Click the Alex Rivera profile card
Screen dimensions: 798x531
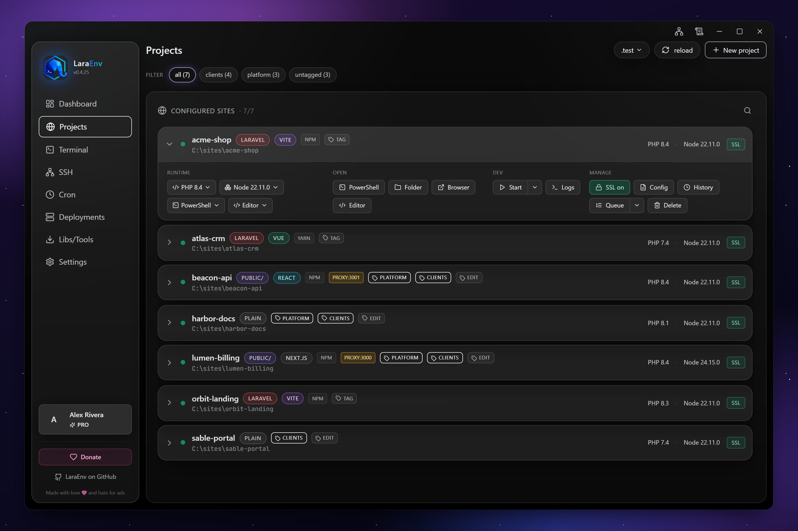click(x=85, y=419)
